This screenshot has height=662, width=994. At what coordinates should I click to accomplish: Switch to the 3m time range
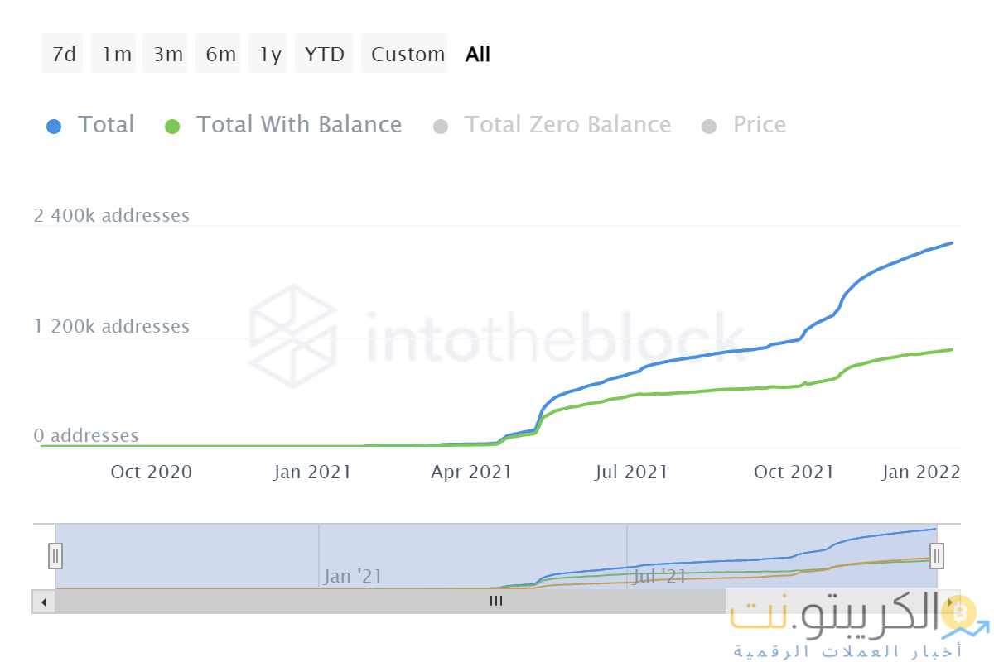167,54
